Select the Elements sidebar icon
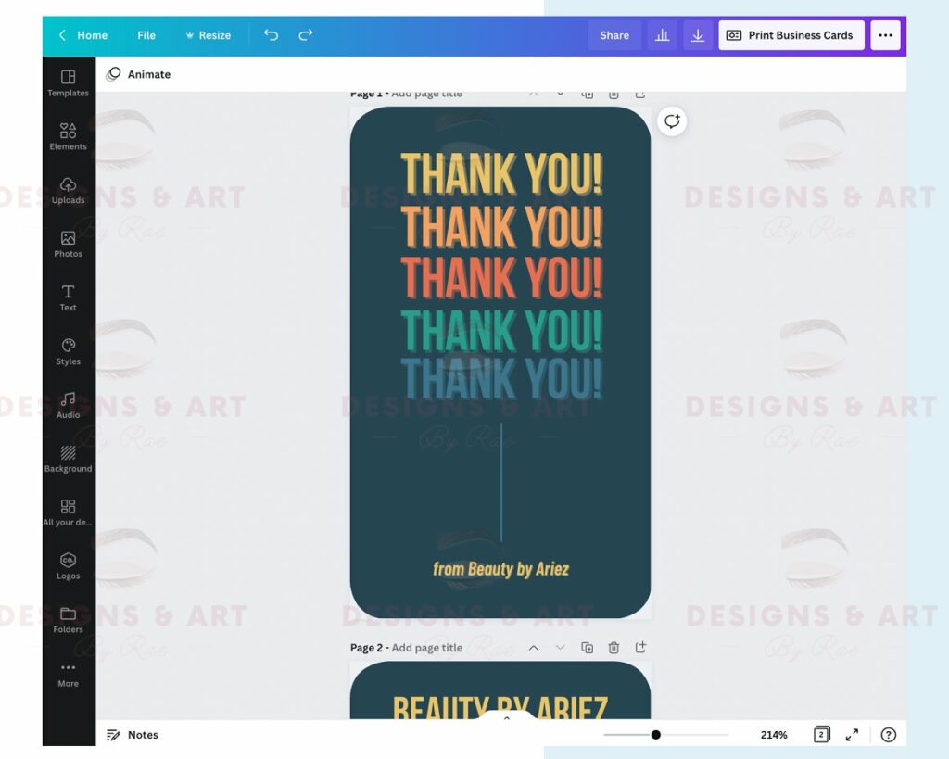 click(68, 137)
